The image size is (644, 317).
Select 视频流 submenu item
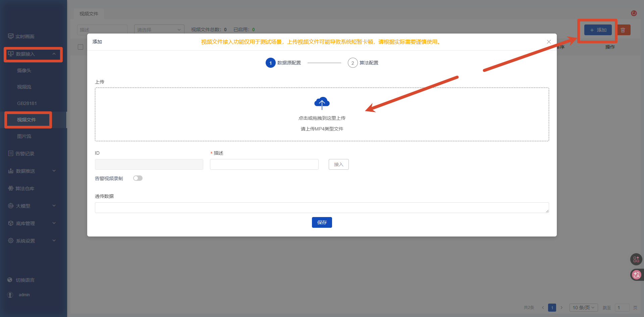click(24, 87)
